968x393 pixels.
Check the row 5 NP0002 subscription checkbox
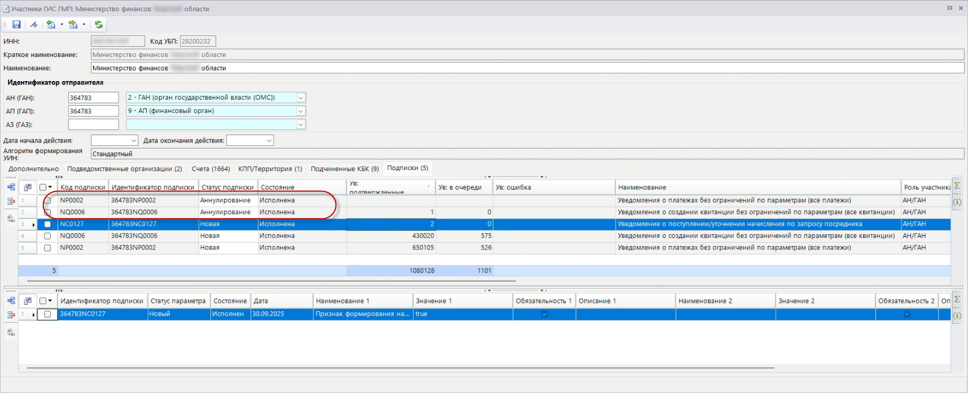pyautogui.click(x=47, y=248)
